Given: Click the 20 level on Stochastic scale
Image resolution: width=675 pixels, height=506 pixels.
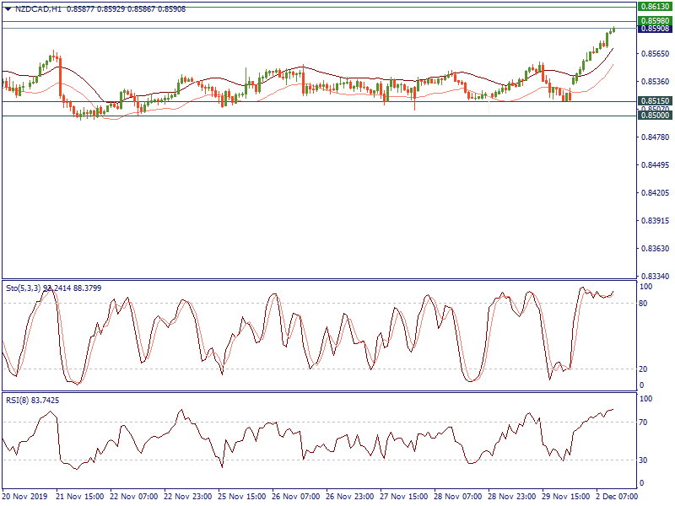Looking at the screenshot, I should [x=643, y=369].
